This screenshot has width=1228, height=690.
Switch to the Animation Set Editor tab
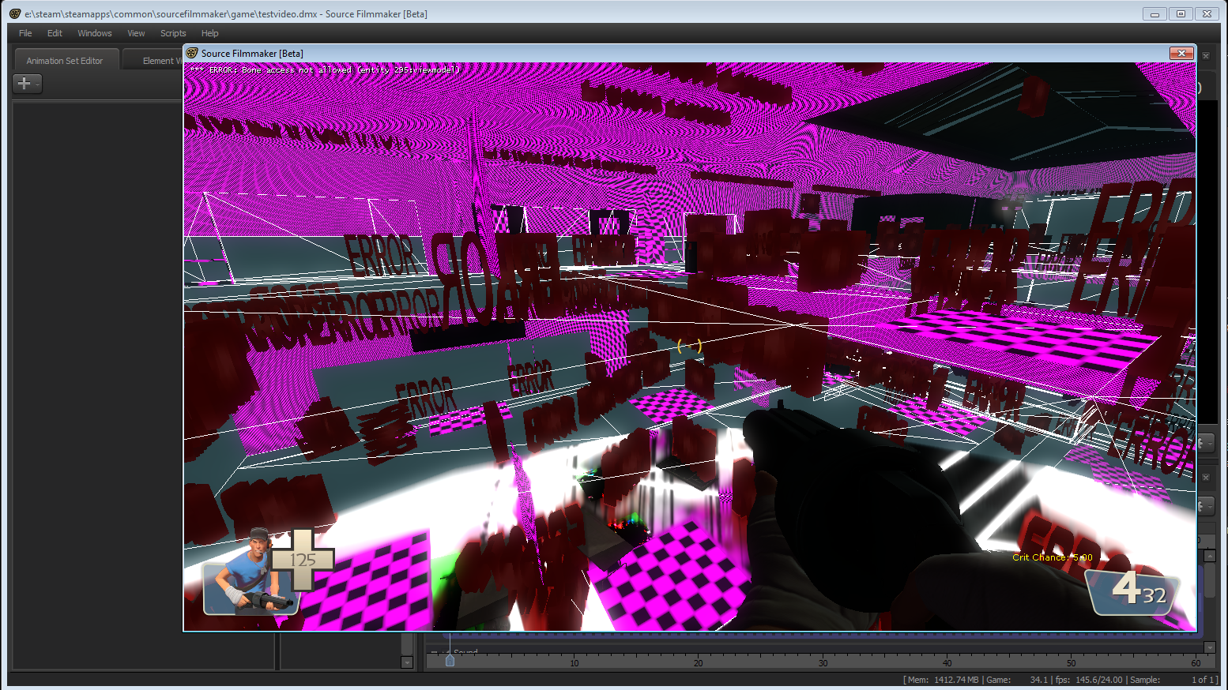[x=65, y=61]
